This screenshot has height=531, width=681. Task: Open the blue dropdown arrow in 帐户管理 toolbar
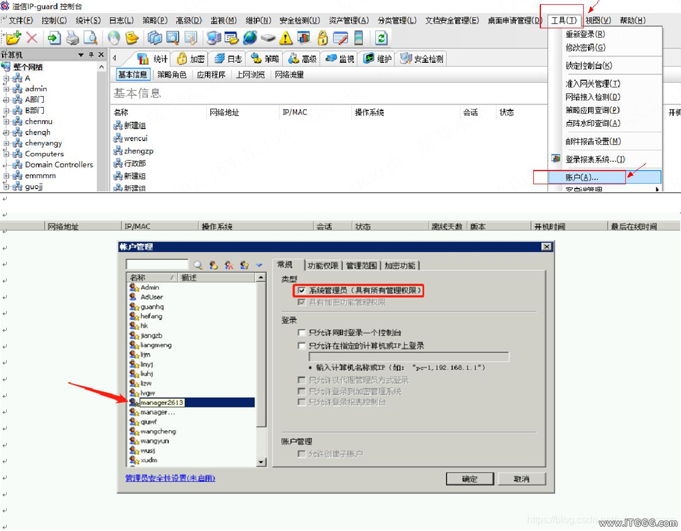point(259,265)
